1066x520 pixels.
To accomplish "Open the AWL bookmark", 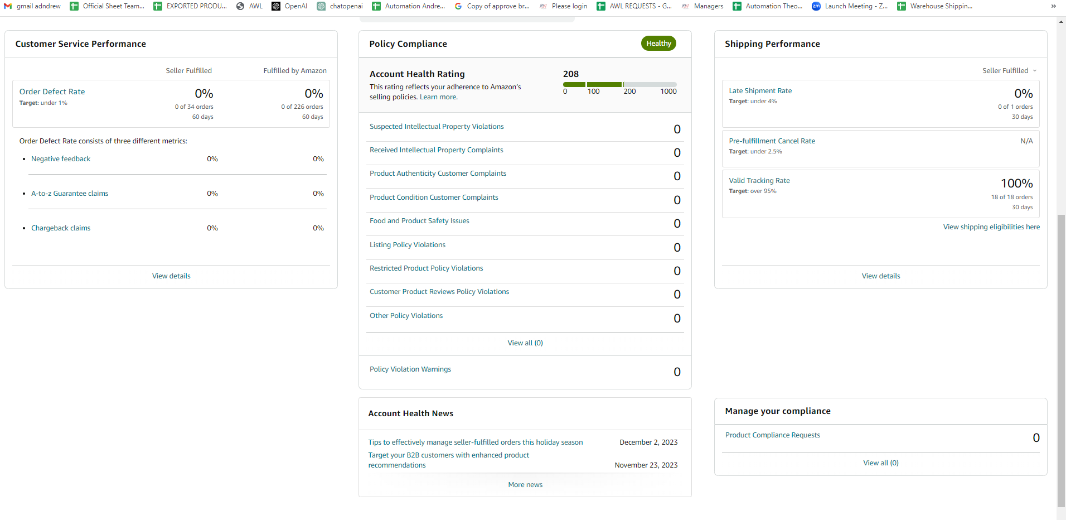I will click(249, 6).
